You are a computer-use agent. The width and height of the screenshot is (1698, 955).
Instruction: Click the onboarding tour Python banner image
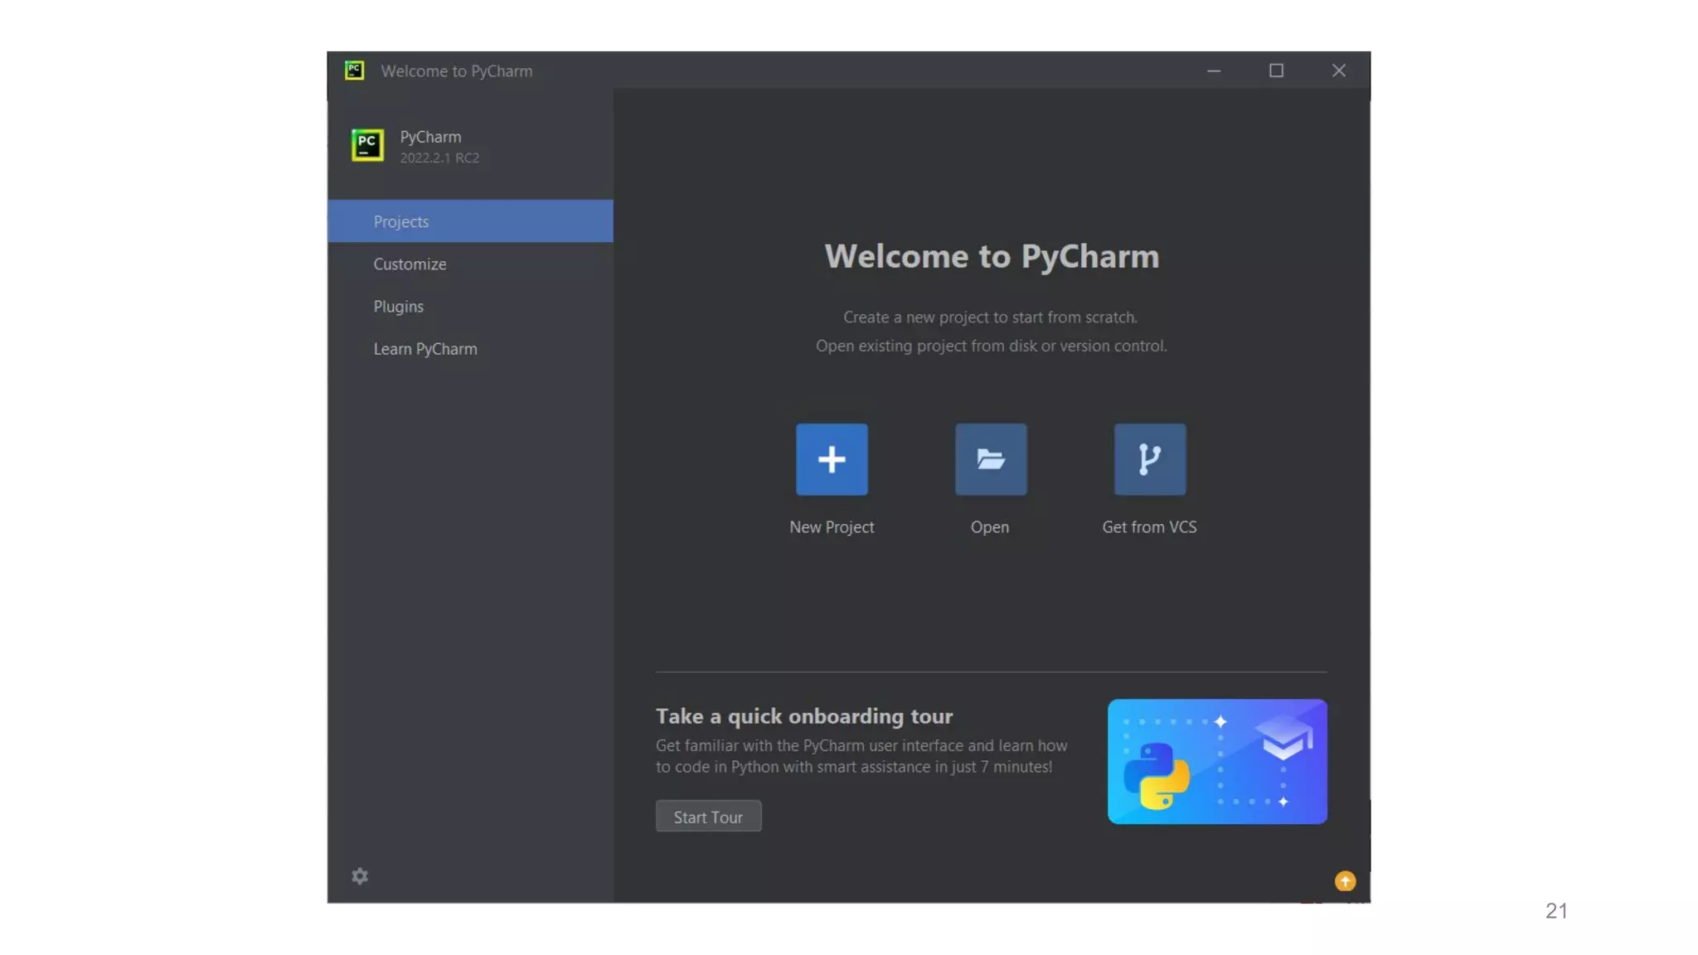point(1217,762)
